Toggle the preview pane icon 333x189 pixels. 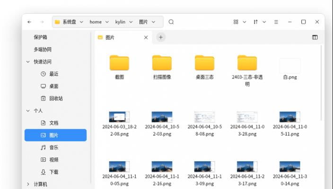(x=315, y=37)
